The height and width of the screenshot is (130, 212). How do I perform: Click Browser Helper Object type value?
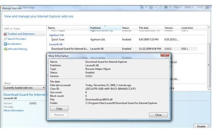pyautogui.click(x=98, y=69)
